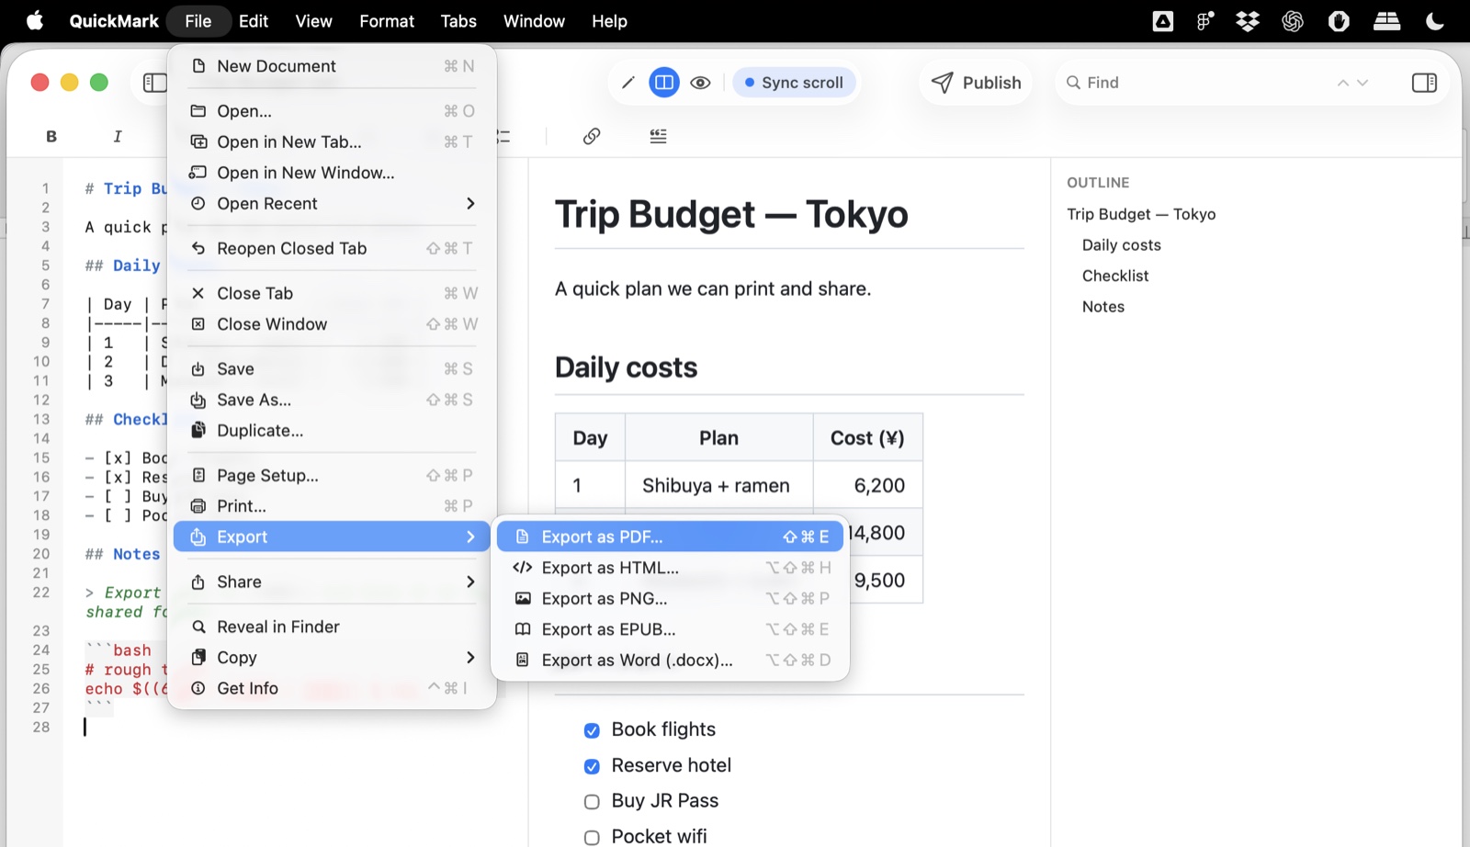Jump to Trip Budget — Tokyo in outline
This screenshot has height=847, width=1470.
[1141, 214]
